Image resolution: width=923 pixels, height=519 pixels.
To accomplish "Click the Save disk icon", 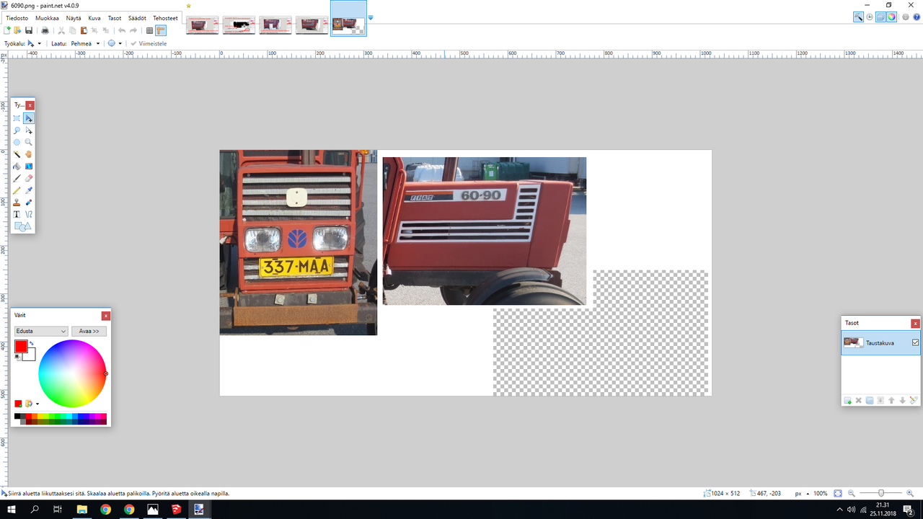I will [x=29, y=30].
